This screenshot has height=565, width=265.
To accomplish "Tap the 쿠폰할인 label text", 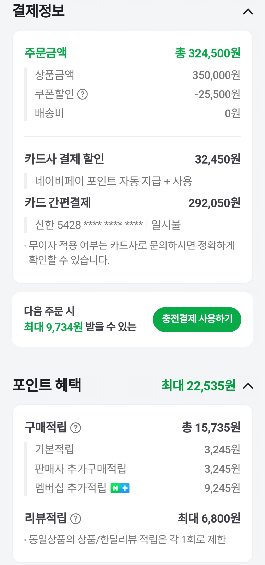I will click(54, 94).
